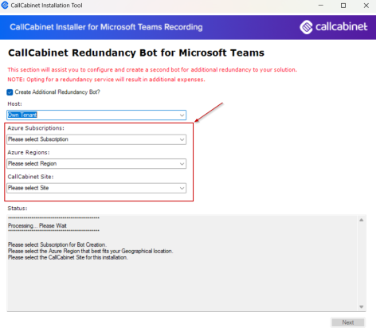Click heading CallCabinet Redundancy Bot for Microsoft Teams

[136, 53]
